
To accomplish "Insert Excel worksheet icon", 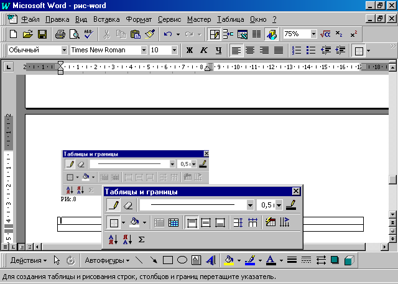I will [x=243, y=34].
